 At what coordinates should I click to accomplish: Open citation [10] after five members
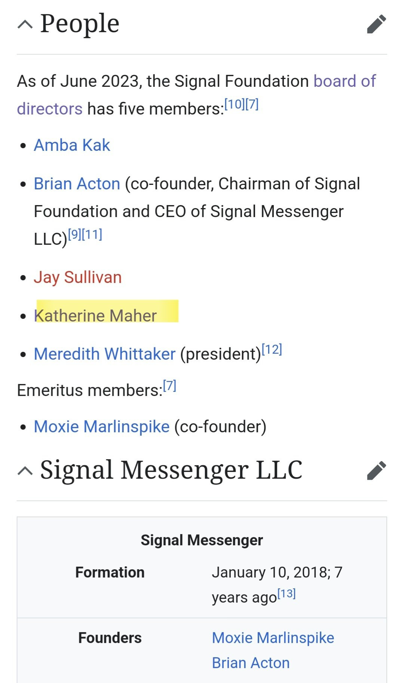[x=234, y=104]
